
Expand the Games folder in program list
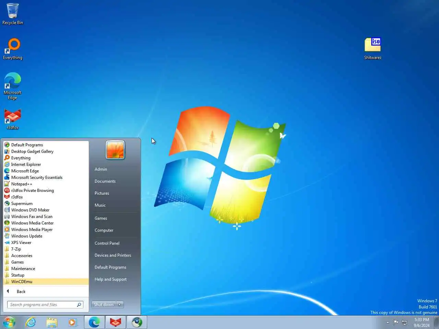point(46,262)
